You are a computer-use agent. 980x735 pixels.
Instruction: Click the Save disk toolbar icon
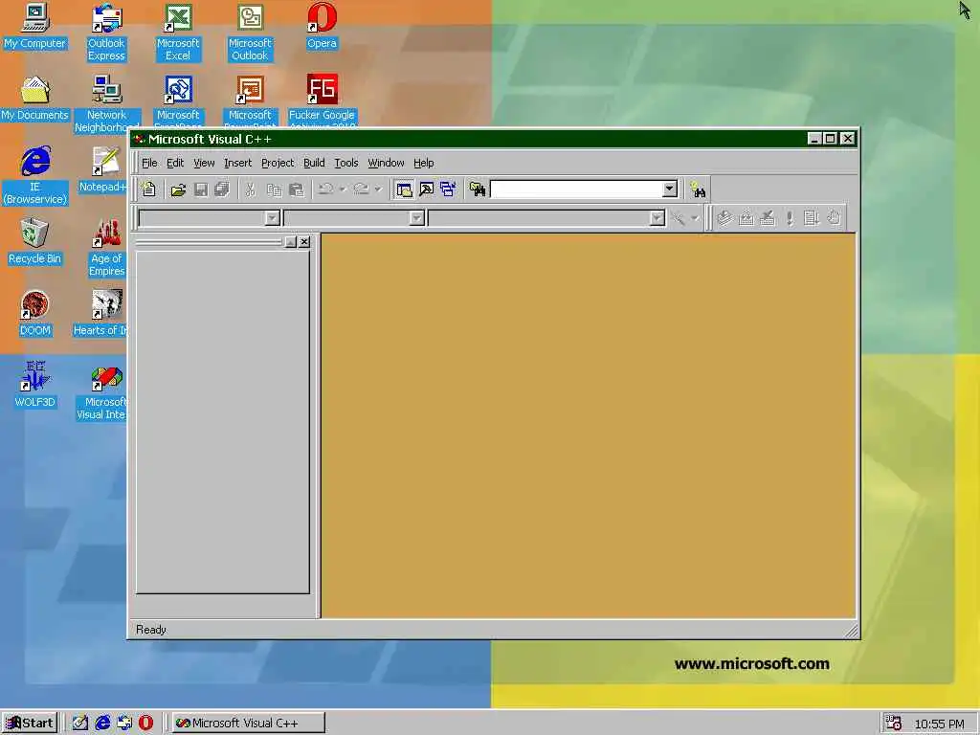[201, 189]
